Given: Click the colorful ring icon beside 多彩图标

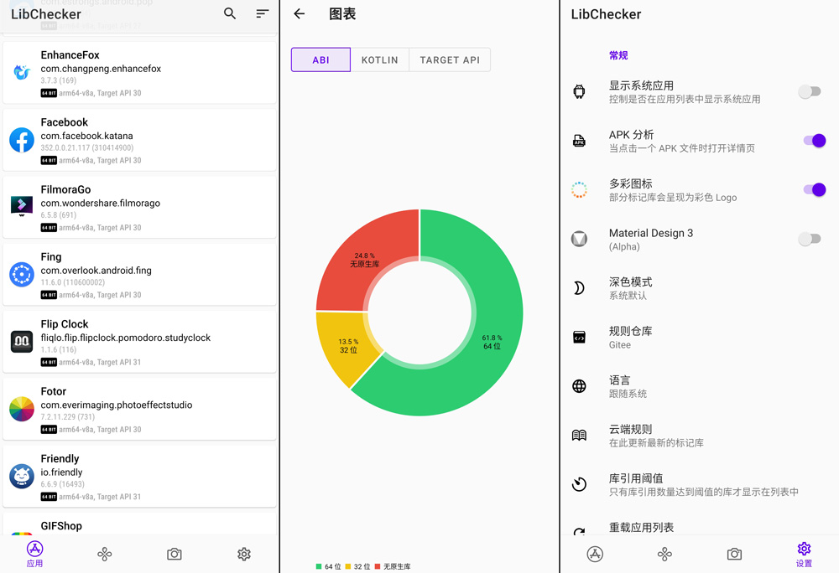Looking at the screenshot, I should tap(579, 189).
